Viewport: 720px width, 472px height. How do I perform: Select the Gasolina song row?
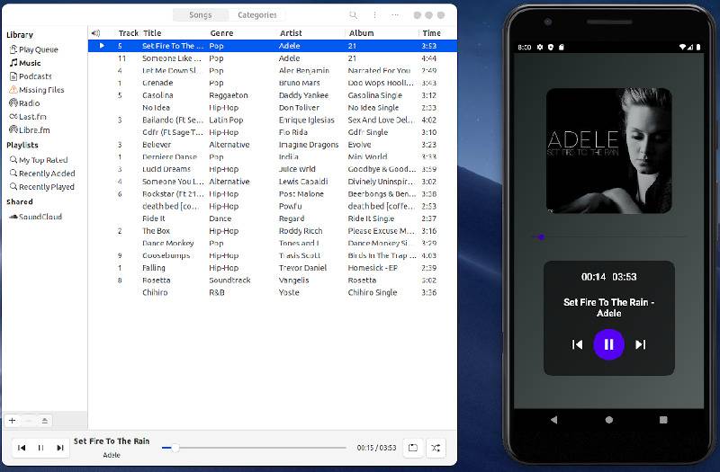pos(273,95)
